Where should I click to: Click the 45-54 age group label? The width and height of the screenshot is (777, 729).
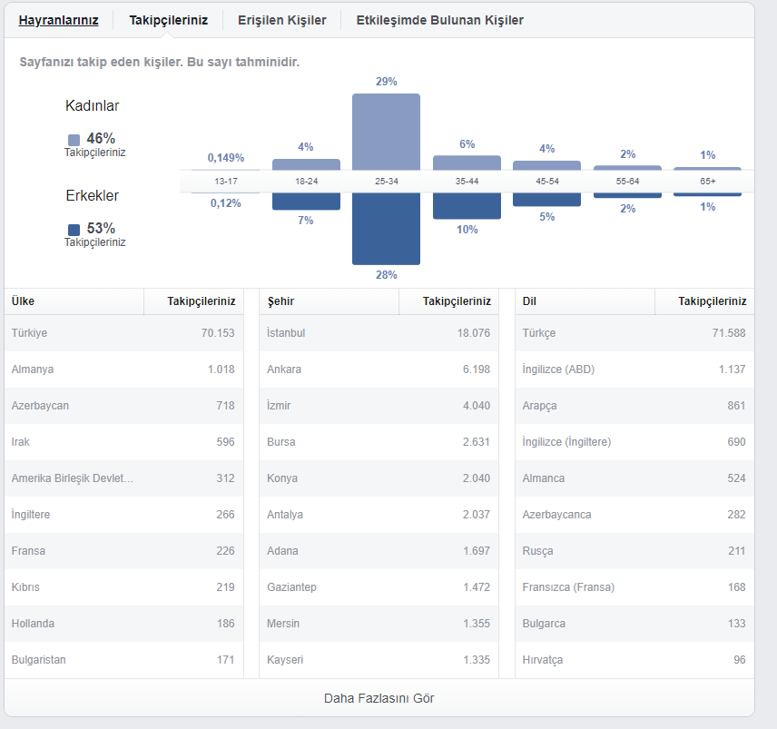pyautogui.click(x=547, y=182)
